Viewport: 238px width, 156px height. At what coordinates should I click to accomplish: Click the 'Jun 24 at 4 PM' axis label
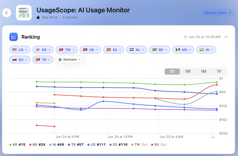(x=68, y=137)
